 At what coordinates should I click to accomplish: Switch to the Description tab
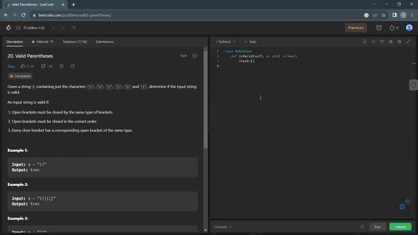click(x=14, y=42)
